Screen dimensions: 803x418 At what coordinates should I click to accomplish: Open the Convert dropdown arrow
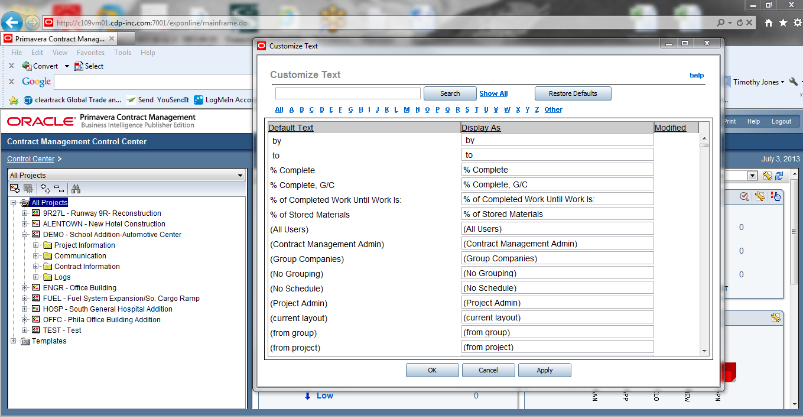67,66
